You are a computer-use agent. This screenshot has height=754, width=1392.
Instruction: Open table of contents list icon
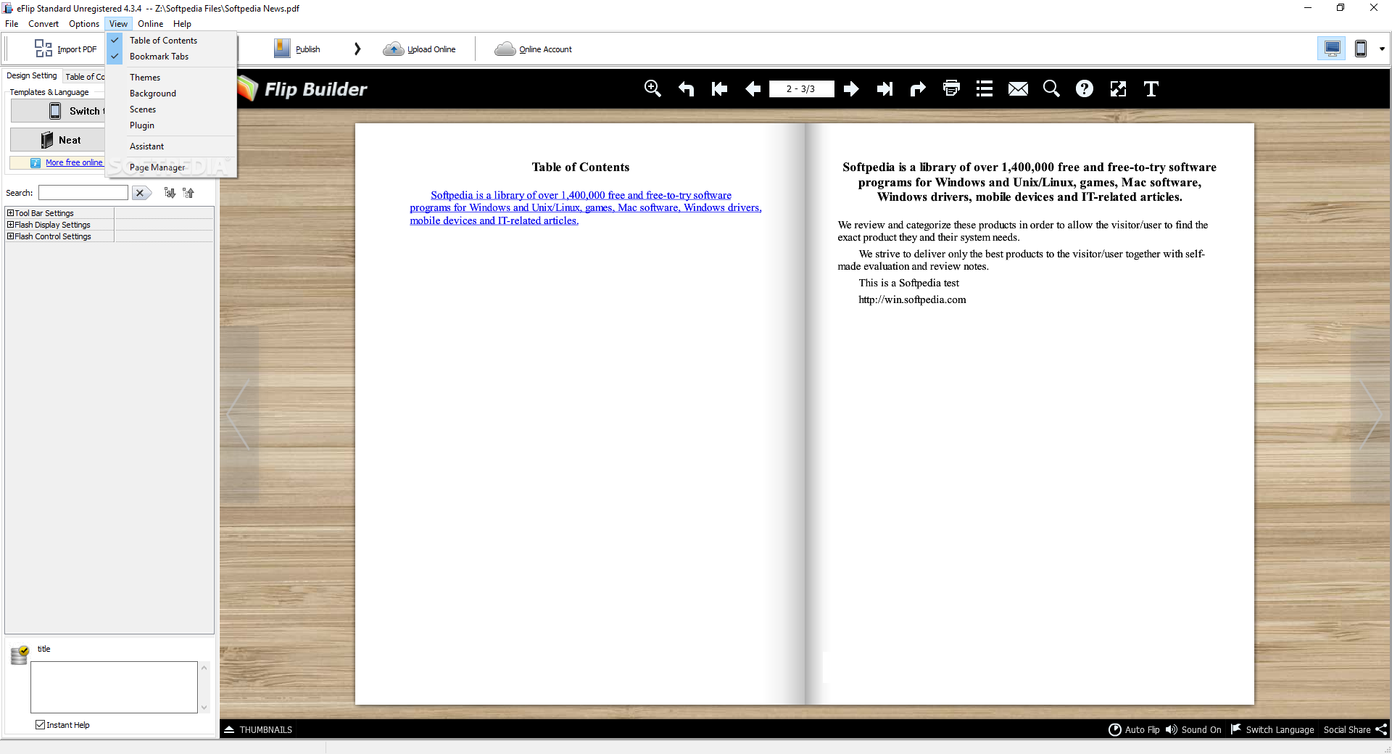tap(985, 88)
